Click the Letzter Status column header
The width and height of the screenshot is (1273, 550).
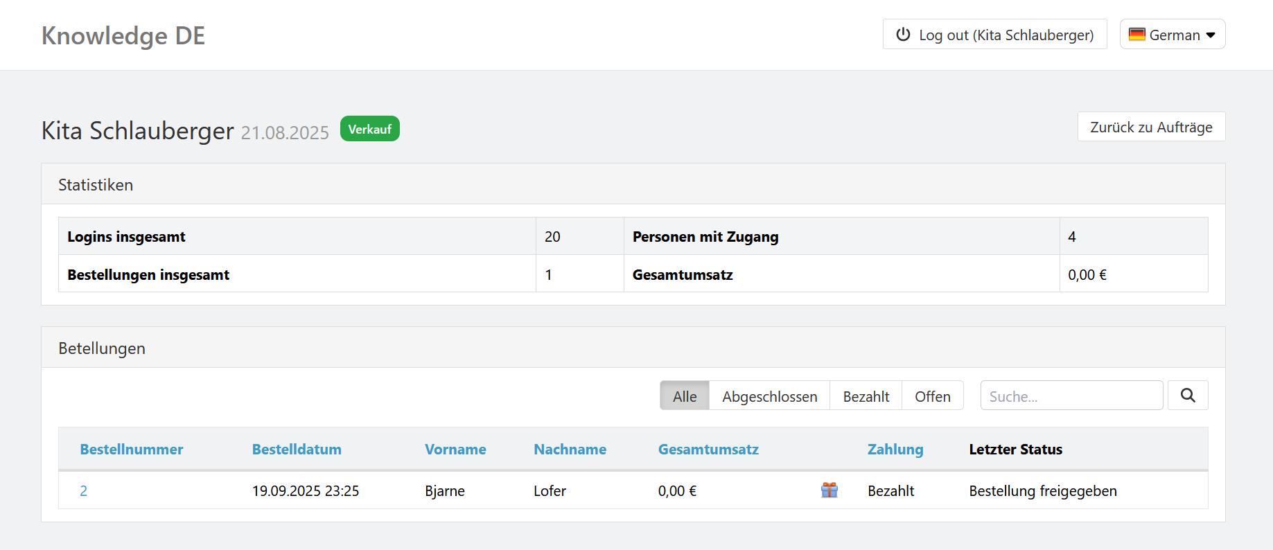click(1015, 450)
